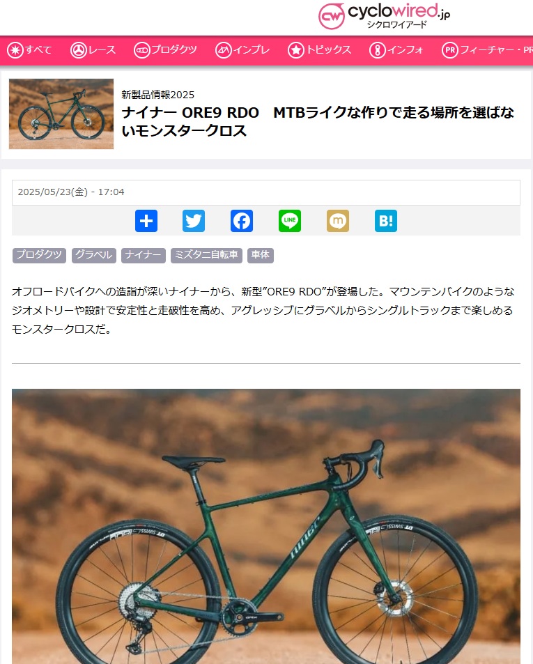This screenshot has height=664, width=533.
Task: Share via the LINE icon
Action: (290, 221)
